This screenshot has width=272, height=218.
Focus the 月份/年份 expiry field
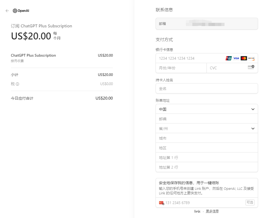click(181, 68)
